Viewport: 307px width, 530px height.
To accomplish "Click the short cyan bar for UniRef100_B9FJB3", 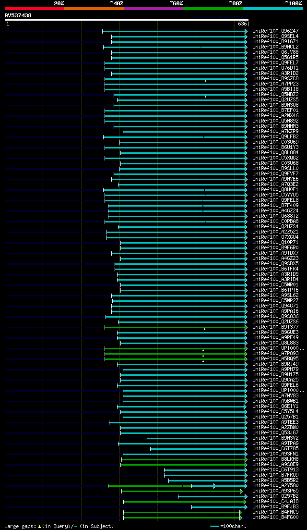I will (219, 507).
